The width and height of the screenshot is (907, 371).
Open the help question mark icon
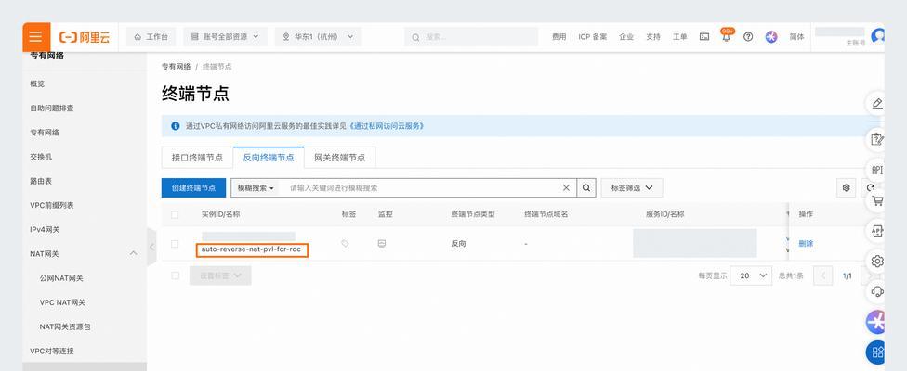pos(748,36)
